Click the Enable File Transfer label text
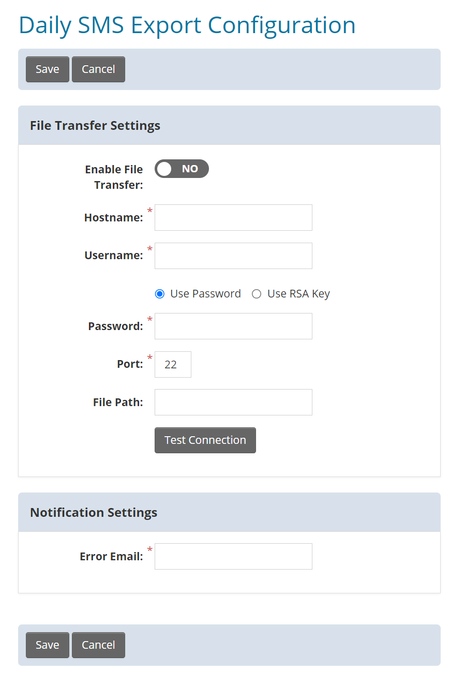Viewport: 451px width, 686px height. pos(114,177)
